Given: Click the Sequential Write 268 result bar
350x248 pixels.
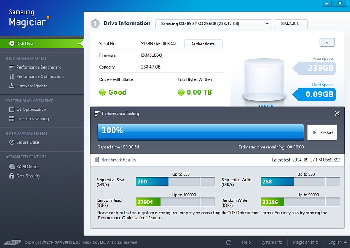Looking at the screenshot, I should point(300,181).
